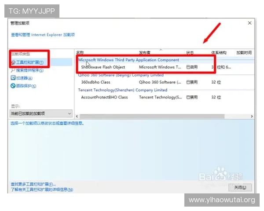Screen dimensions: 264x211
Task: Click the horizontal scrollbar thumb
Action: (152, 116)
